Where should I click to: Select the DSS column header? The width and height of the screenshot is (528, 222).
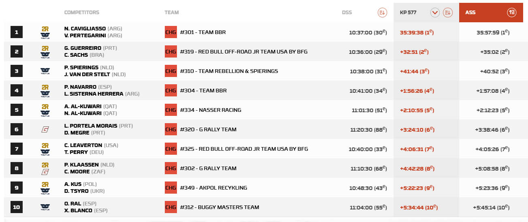click(x=347, y=13)
